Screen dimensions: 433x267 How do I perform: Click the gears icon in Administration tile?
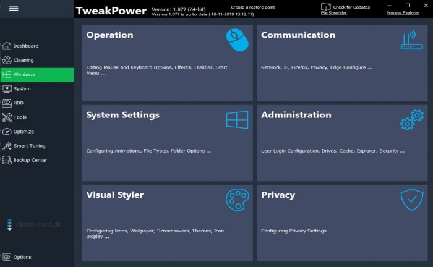[x=412, y=120]
